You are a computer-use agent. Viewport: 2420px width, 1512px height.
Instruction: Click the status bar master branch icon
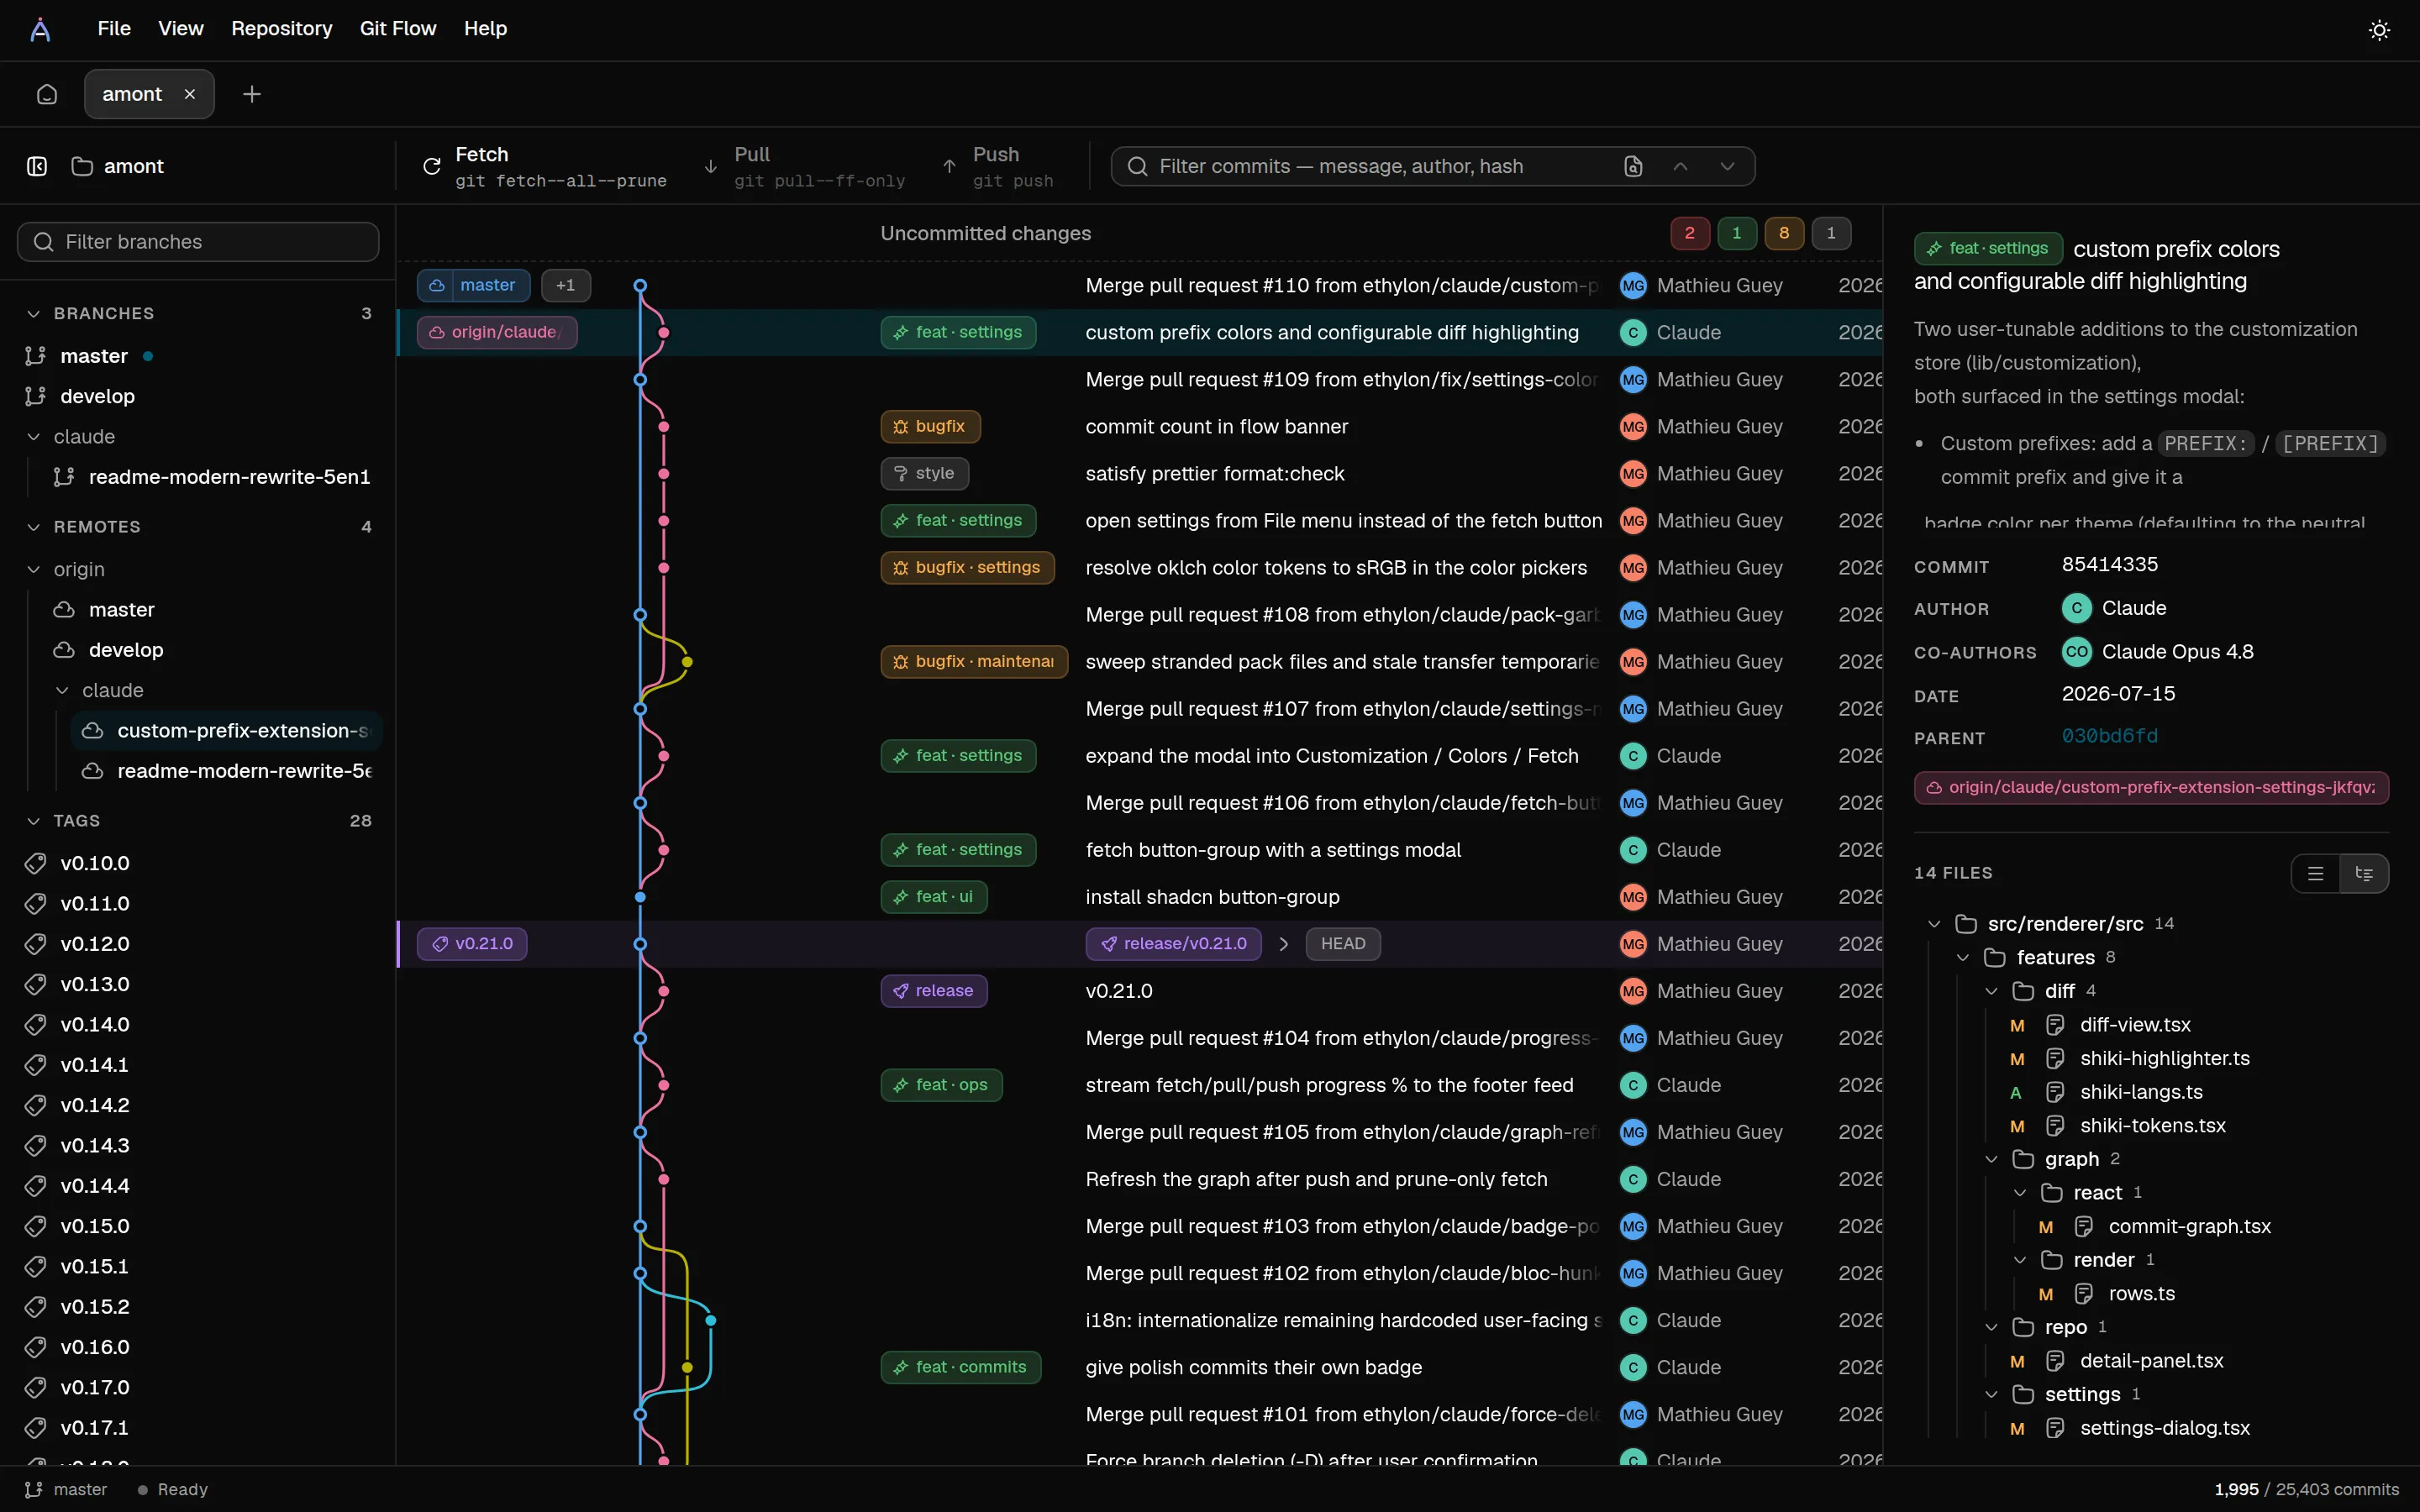click(34, 1490)
